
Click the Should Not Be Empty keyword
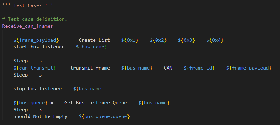[40, 116]
